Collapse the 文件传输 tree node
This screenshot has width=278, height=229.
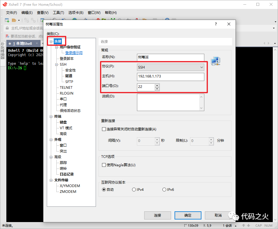pos(51,180)
